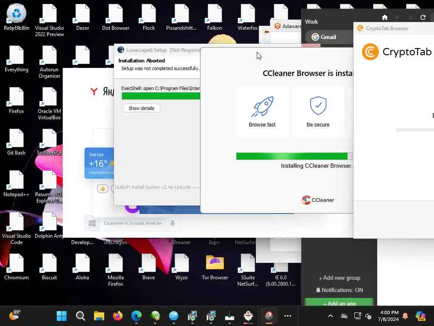
Task: Click the thumbs-up icon in Yandex window
Action: [x=103, y=188]
